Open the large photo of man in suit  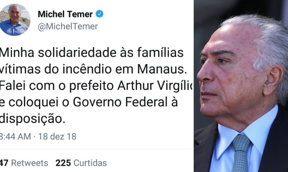click(241, 86)
